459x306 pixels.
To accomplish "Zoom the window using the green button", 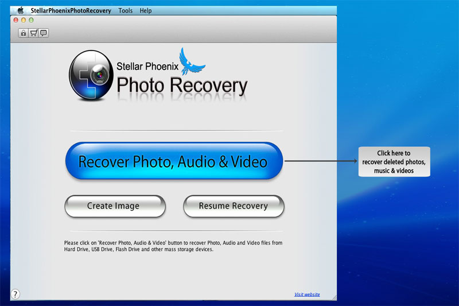I will pyautogui.click(x=31, y=20).
